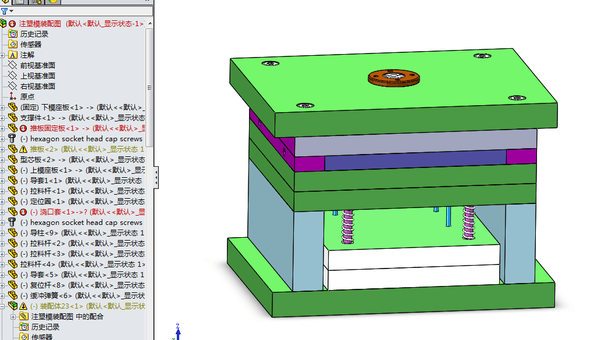
Task: Click the feature tree filter input field
Action: coord(84,11)
